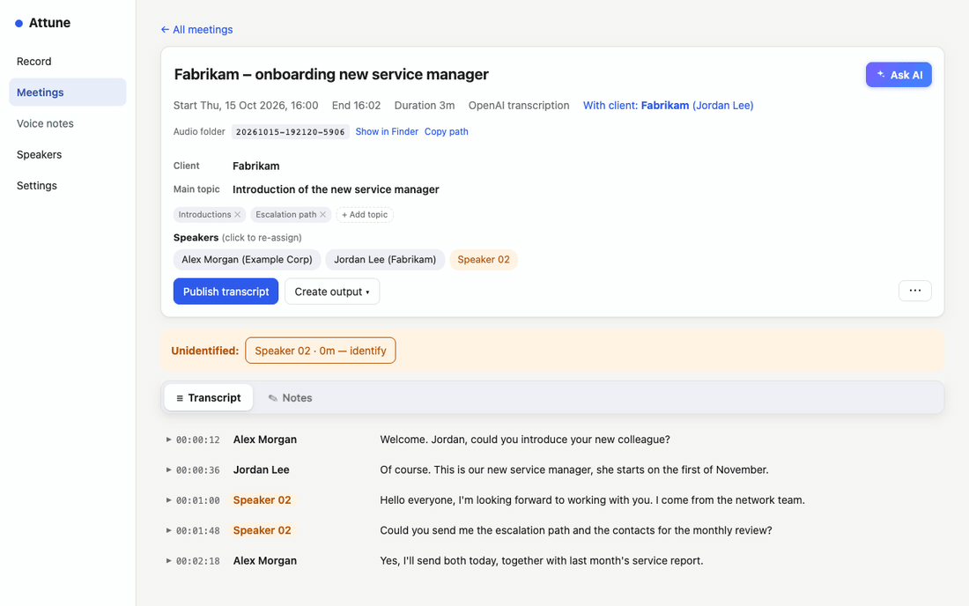This screenshot has width=969, height=606.
Task: Open the Fabrikam client link
Action: point(668,106)
